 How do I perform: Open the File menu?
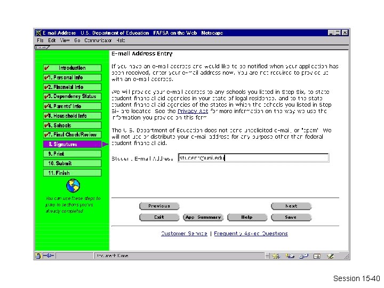coord(40,41)
